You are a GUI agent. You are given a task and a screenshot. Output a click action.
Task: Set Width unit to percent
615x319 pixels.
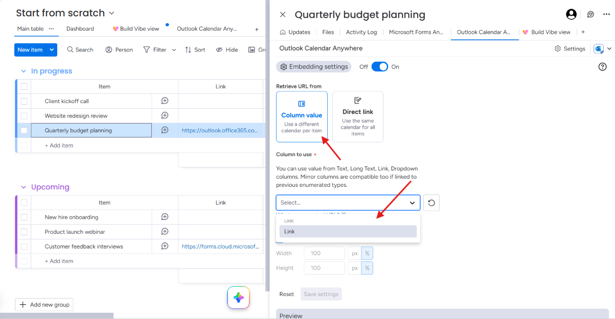(367, 253)
